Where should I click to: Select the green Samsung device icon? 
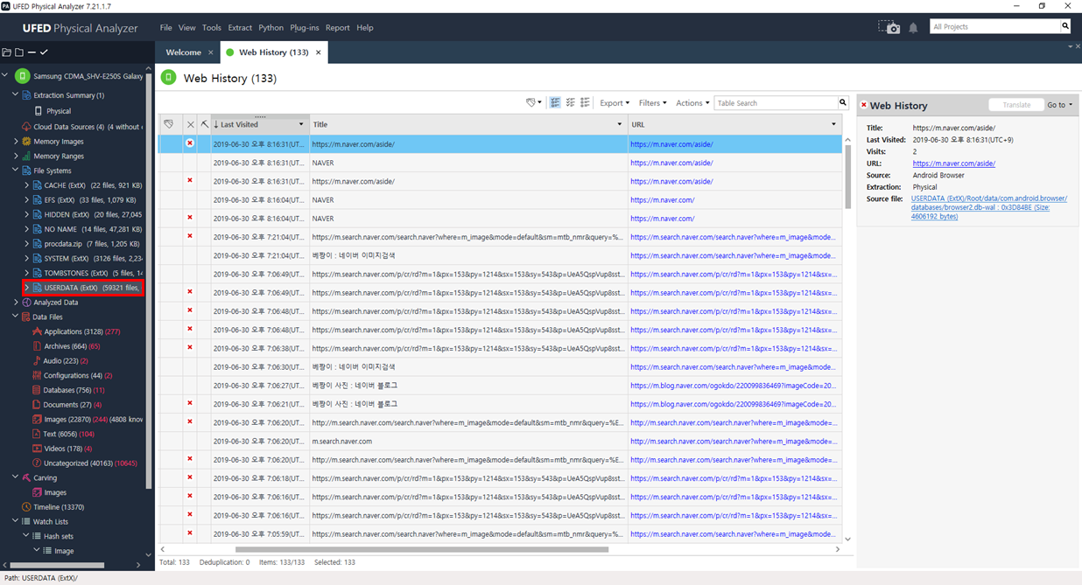[23, 76]
